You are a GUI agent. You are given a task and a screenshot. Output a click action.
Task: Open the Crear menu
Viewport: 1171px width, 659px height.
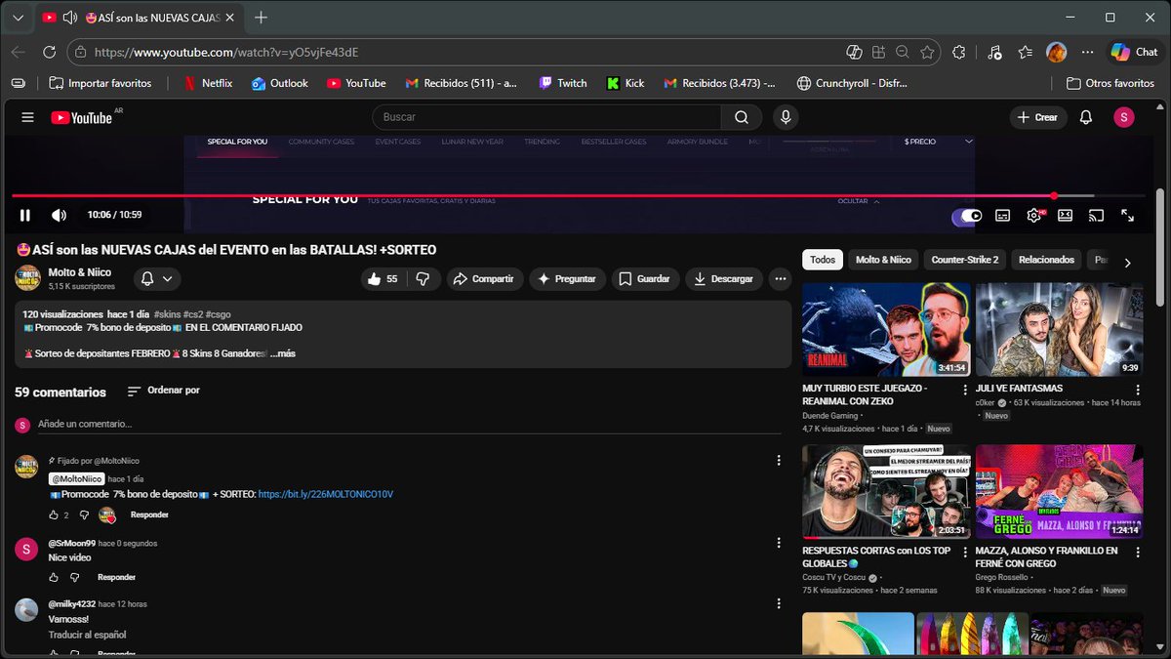(1037, 117)
